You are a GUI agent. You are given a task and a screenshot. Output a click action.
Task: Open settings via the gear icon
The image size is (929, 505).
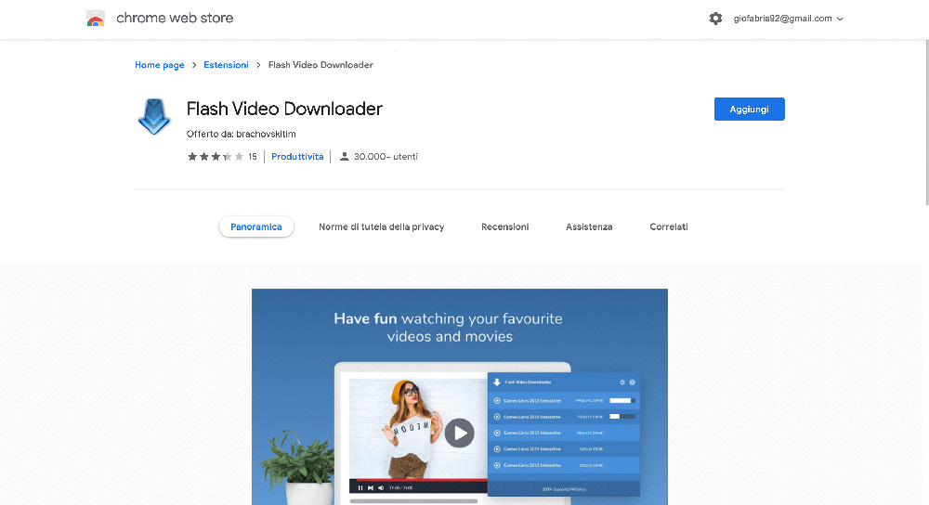click(715, 19)
